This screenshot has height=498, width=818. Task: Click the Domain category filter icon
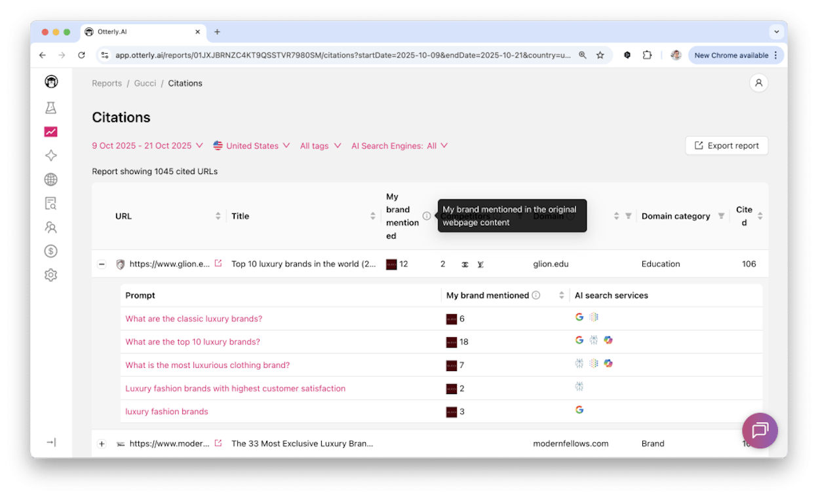[x=722, y=216]
